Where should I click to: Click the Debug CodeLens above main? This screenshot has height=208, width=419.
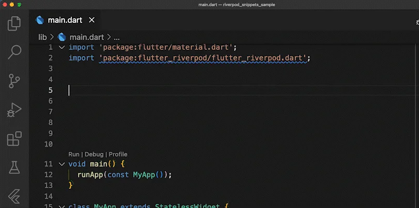tap(94, 154)
